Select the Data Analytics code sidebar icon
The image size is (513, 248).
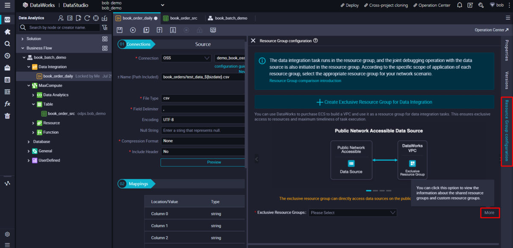(x=7, y=20)
